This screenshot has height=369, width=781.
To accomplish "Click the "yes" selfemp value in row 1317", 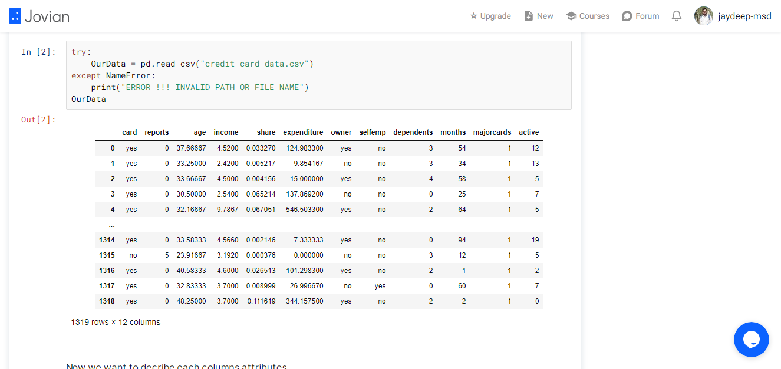I will click(380, 286).
